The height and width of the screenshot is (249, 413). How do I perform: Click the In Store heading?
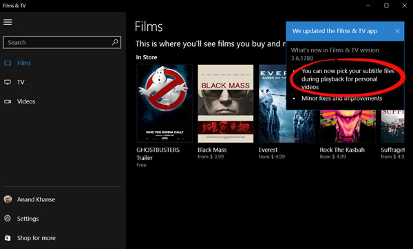pyautogui.click(x=147, y=57)
